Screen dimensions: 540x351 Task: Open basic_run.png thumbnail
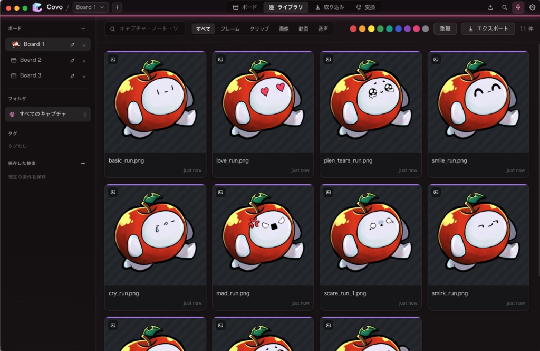156,102
